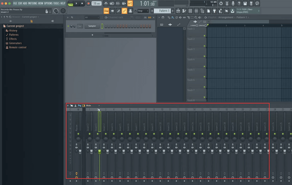Toggle Track 1 mute LED in playlist

tap(204, 36)
